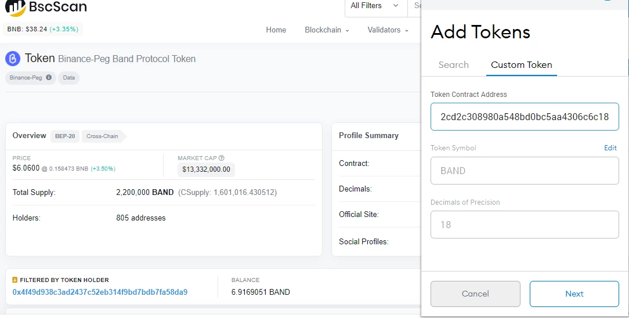Click the Cross-Chain badge
This screenshot has height=318, width=629.
tap(104, 136)
